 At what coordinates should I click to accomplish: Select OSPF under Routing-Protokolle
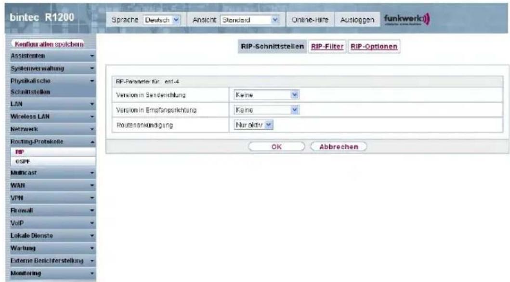tap(53, 161)
